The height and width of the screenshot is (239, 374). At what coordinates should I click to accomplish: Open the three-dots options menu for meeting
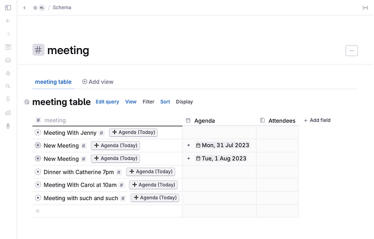click(x=352, y=50)
